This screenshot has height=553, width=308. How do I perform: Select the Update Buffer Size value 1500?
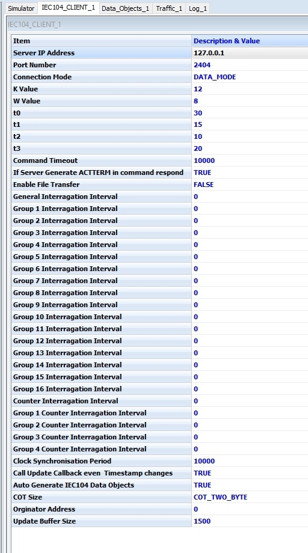coord(250,521)
